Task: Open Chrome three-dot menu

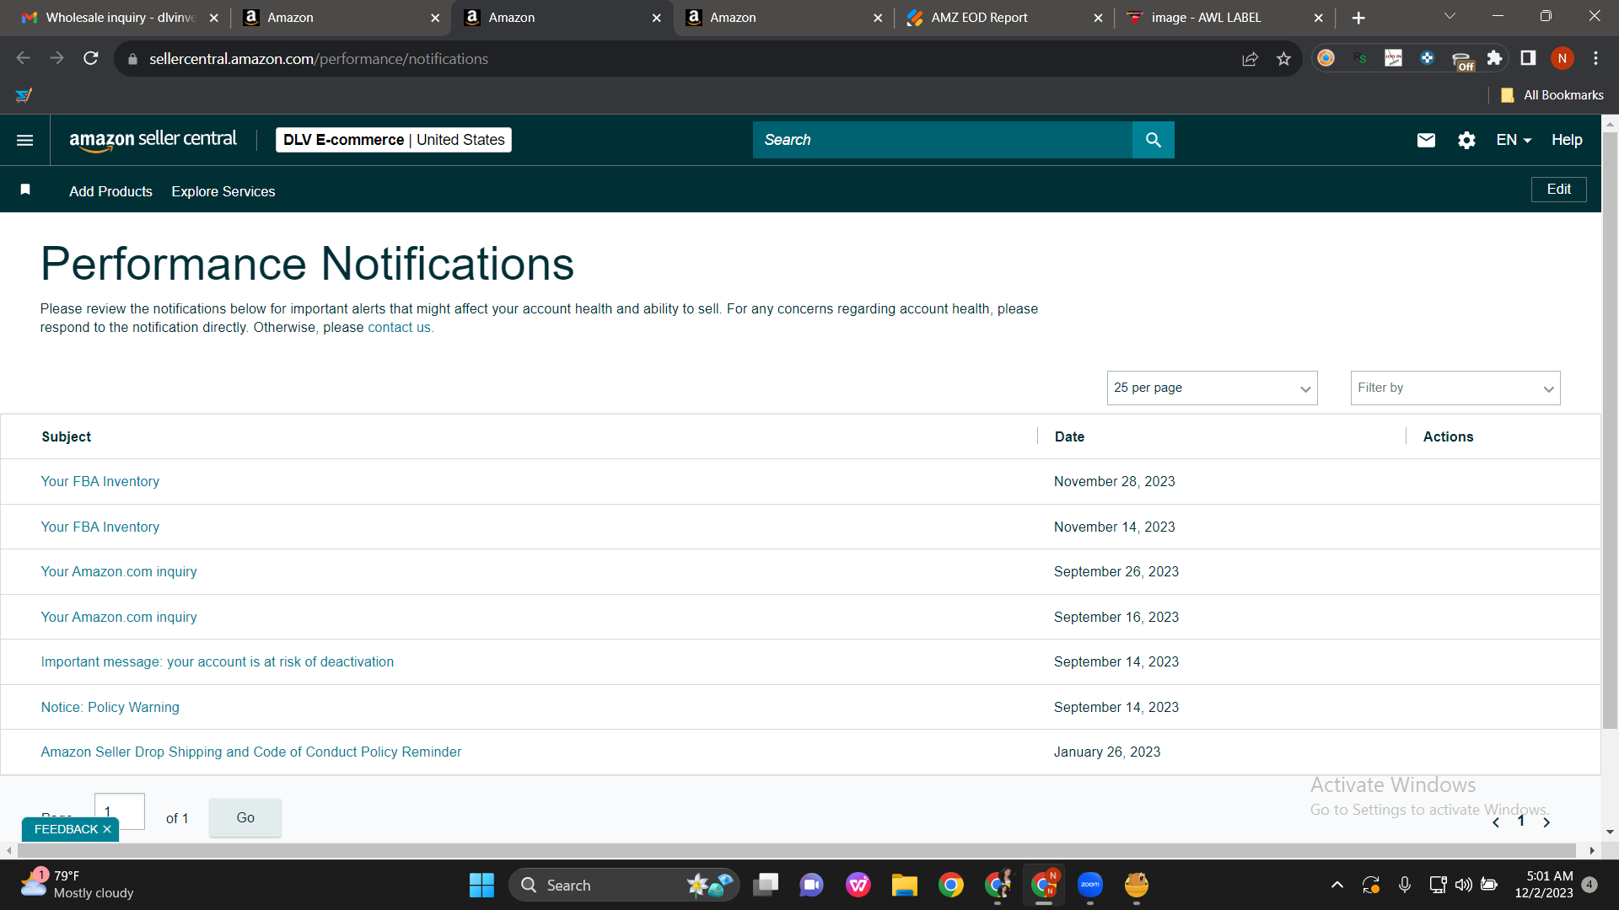Action: point(1595,58)
